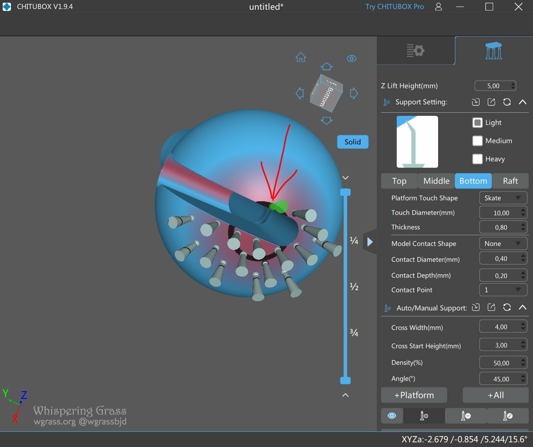Click the Solid view mode button
Viewport: 533px width, 447px height.
(353, 142)
